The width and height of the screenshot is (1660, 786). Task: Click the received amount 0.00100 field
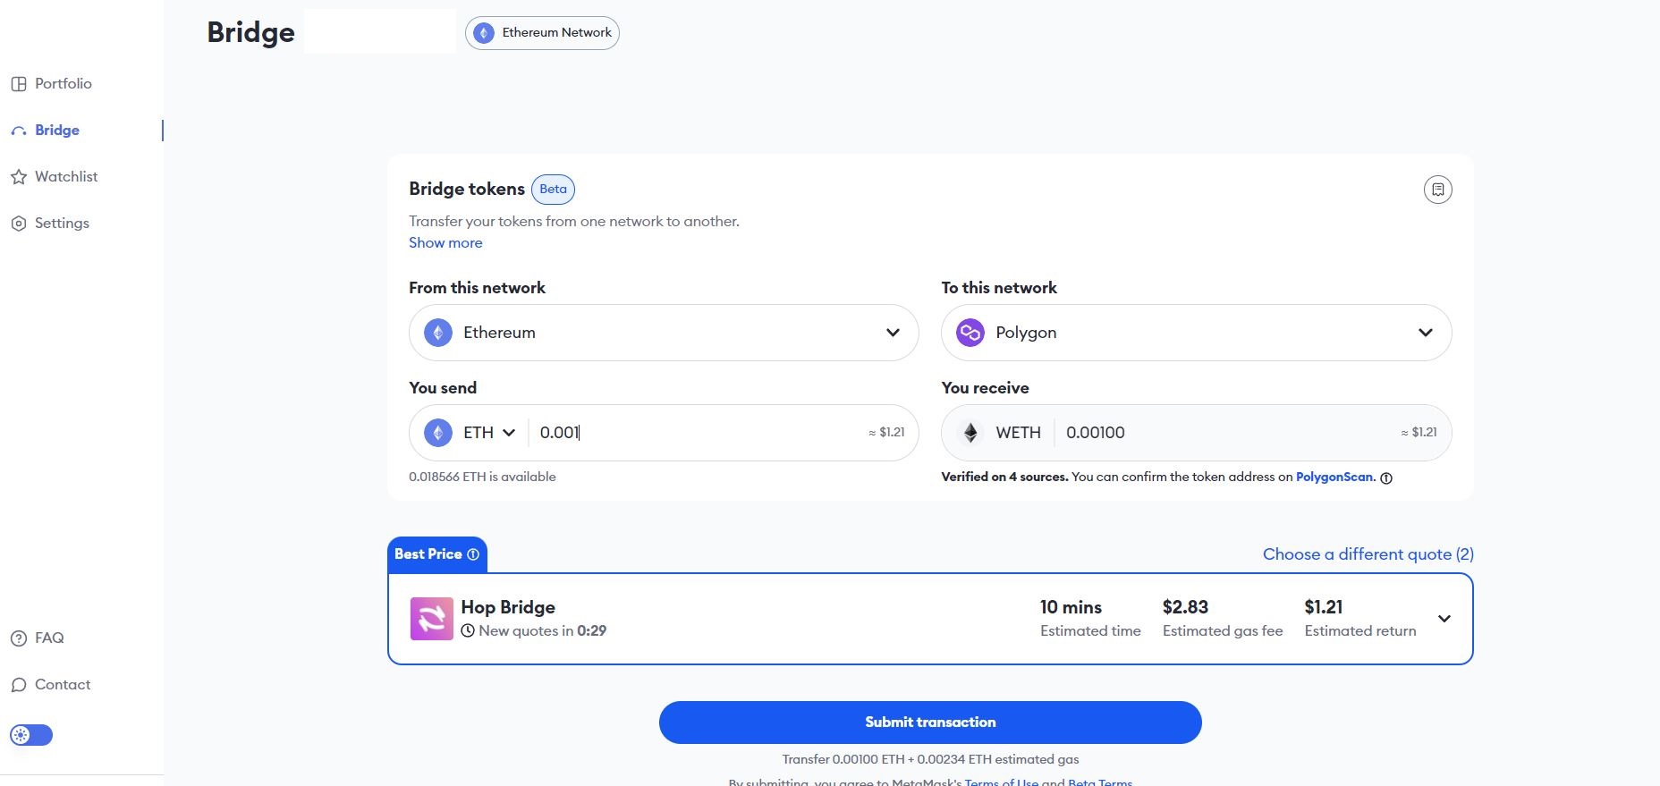[x=1096, y=433]
